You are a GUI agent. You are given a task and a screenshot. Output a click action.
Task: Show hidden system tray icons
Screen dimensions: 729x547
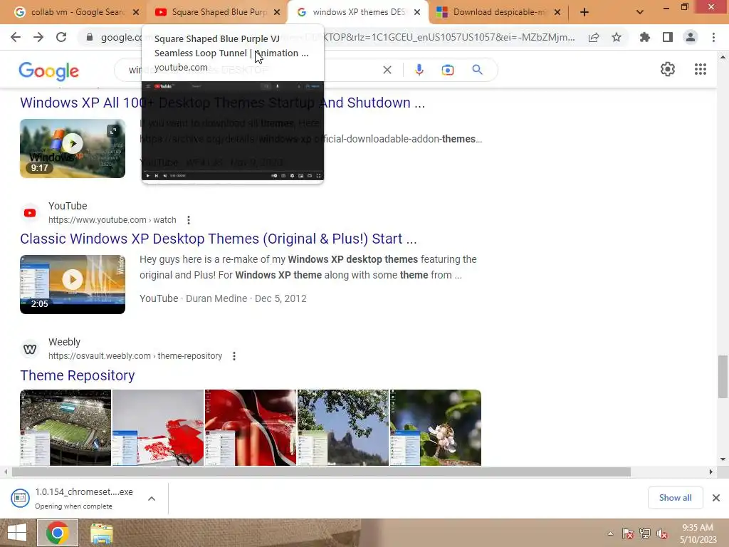coord(610,533)
